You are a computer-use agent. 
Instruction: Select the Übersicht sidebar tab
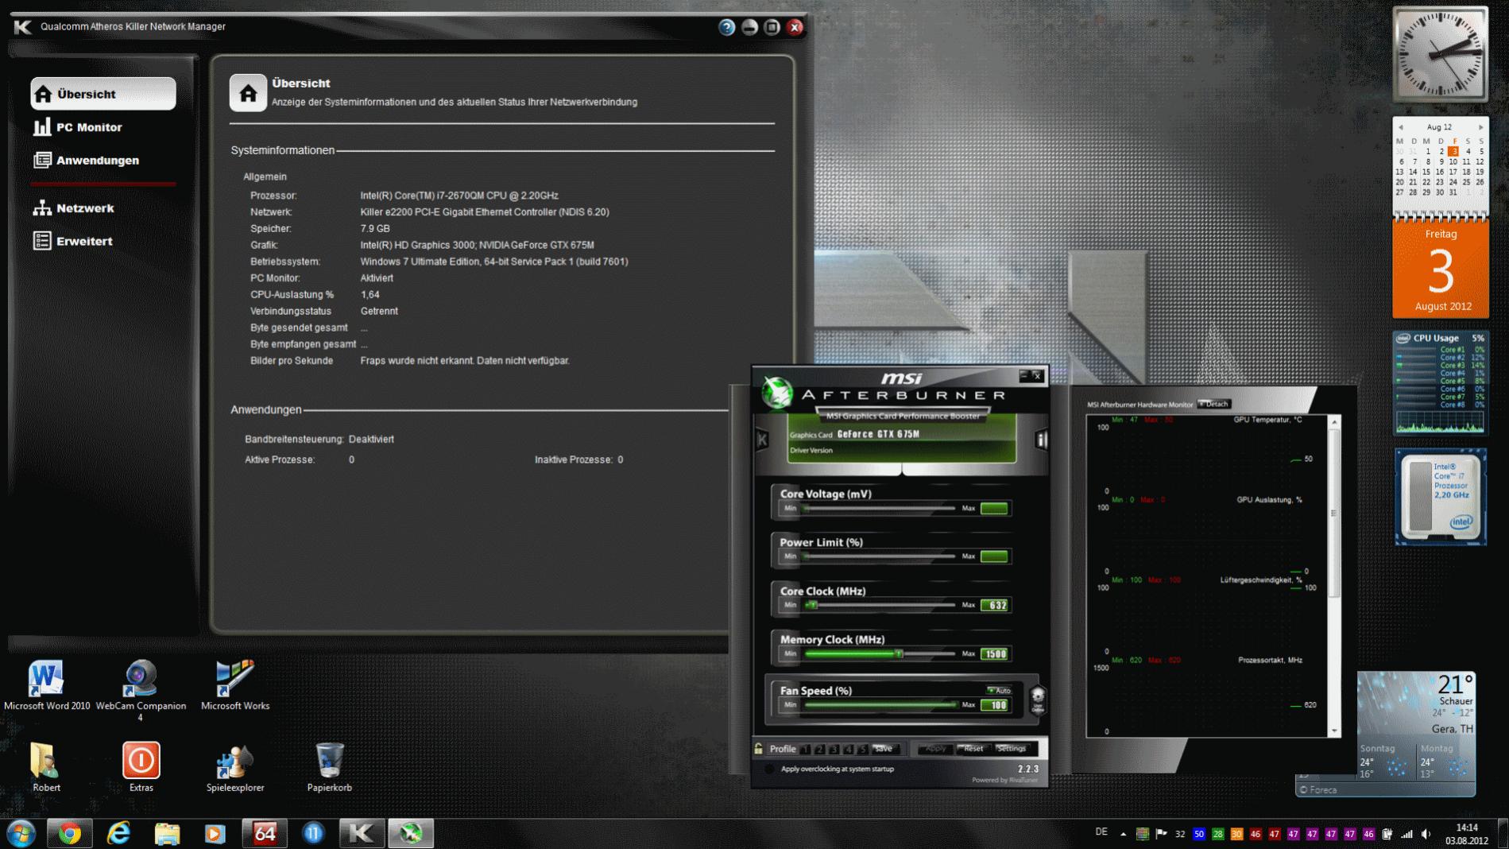coord(103,94)
